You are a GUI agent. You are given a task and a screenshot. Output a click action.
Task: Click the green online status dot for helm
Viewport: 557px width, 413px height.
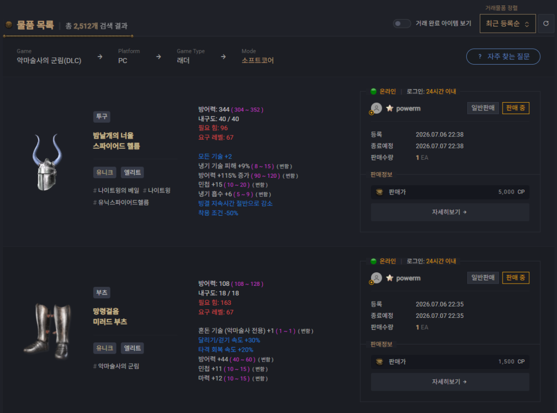(x=373, y=91)
